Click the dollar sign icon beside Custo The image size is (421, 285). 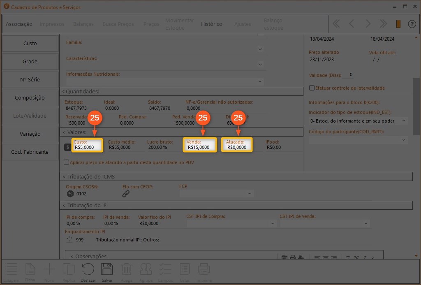pyautogui.click(x=68, y=147)
